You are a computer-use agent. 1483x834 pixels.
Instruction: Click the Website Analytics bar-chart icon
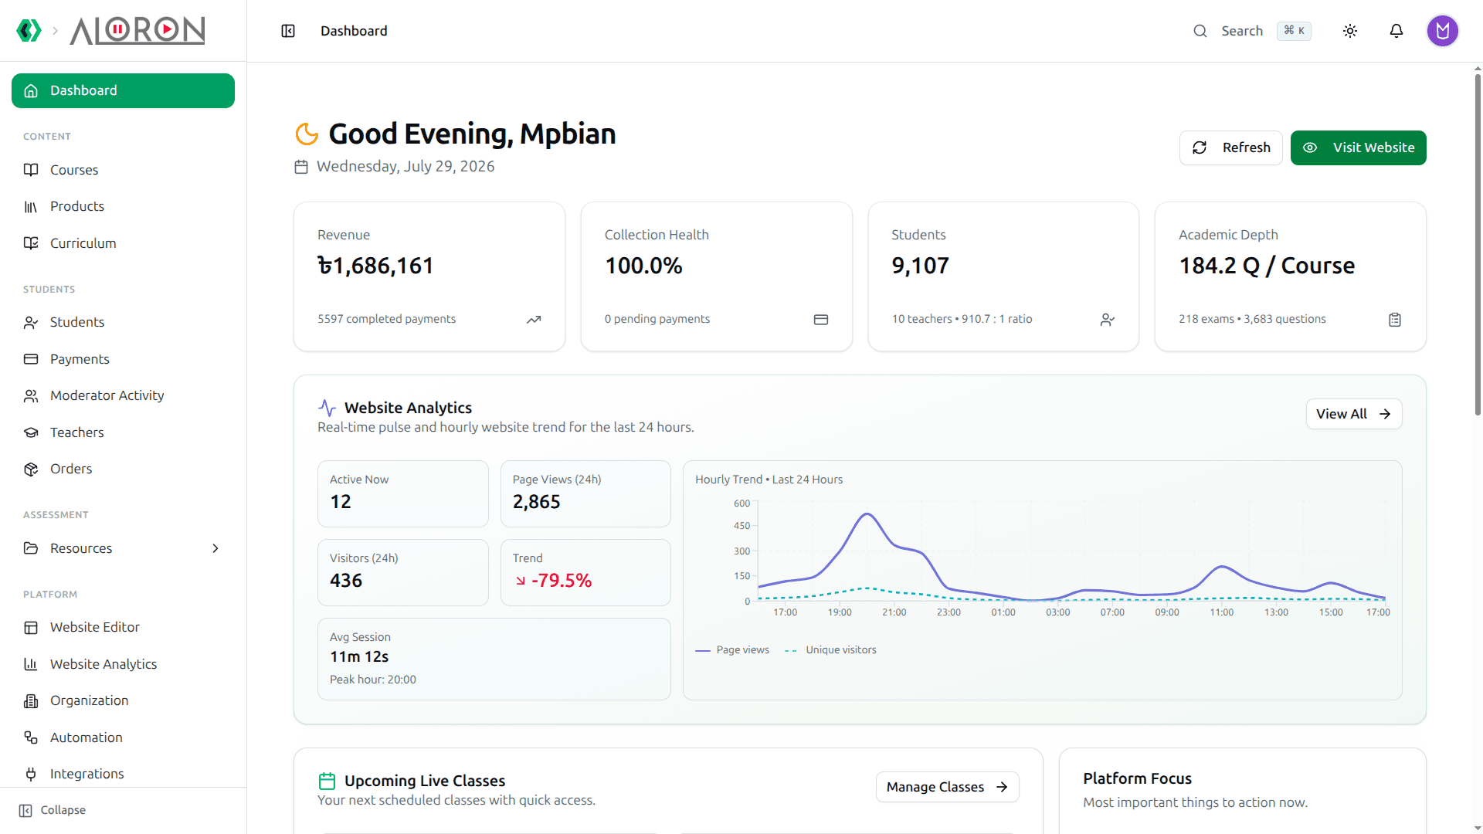[31, 664]
